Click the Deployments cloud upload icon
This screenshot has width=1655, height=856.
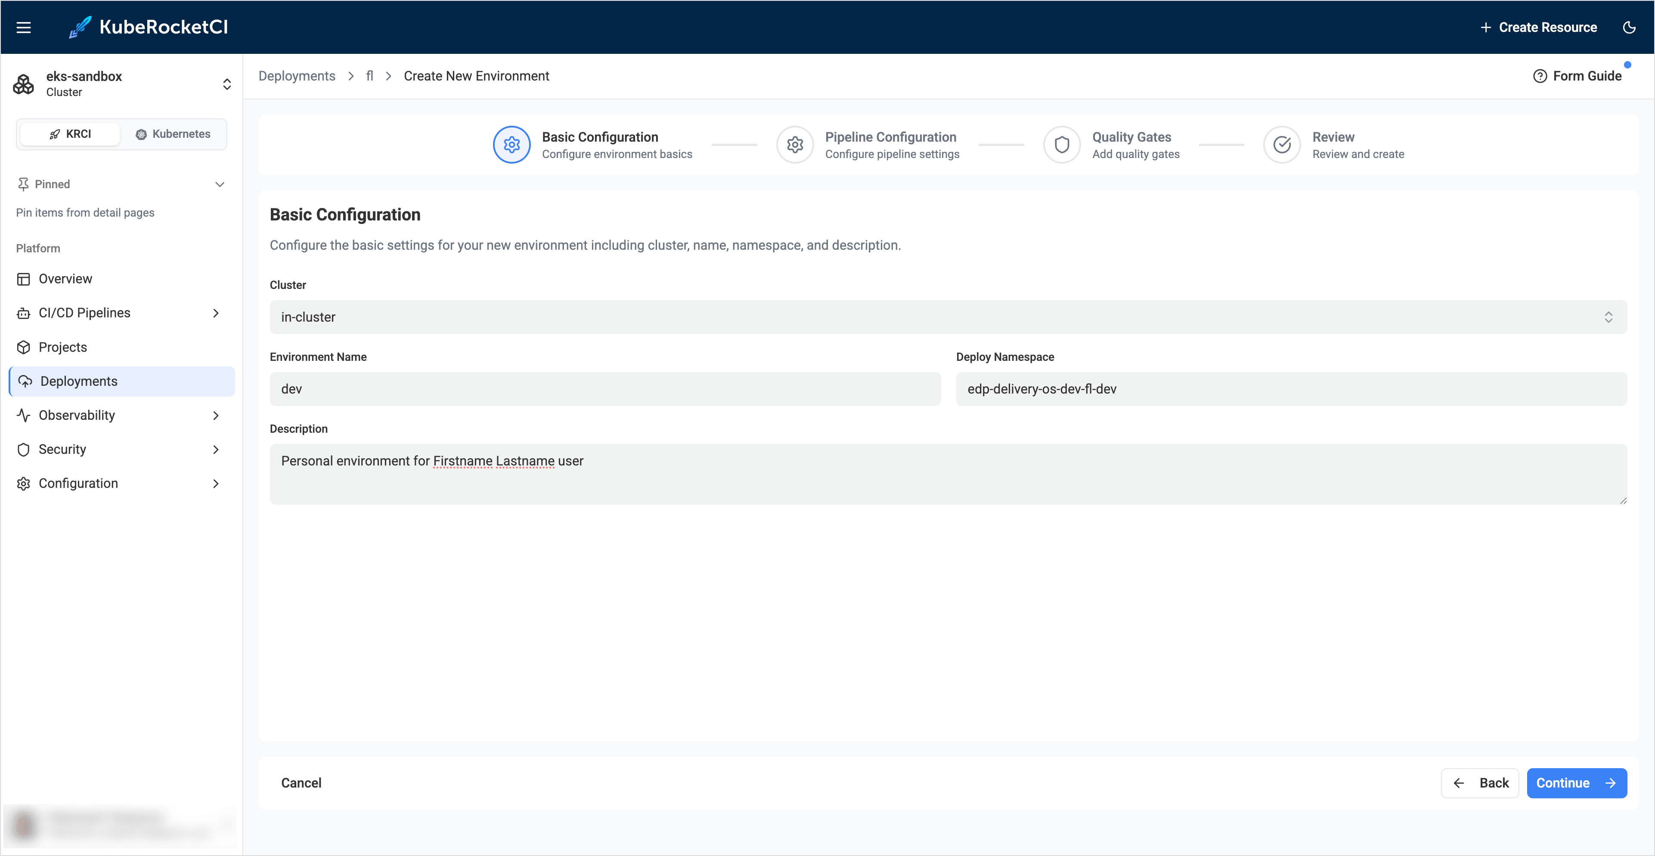click(x=25, y=381)
